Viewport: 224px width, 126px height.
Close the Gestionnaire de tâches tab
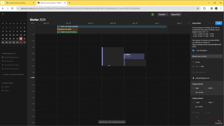click(x=34, y=3)
